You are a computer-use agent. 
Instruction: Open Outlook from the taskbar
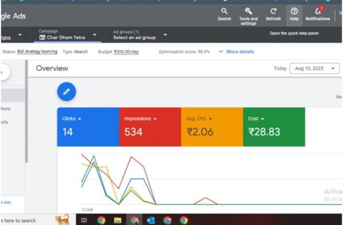[151, 220]
